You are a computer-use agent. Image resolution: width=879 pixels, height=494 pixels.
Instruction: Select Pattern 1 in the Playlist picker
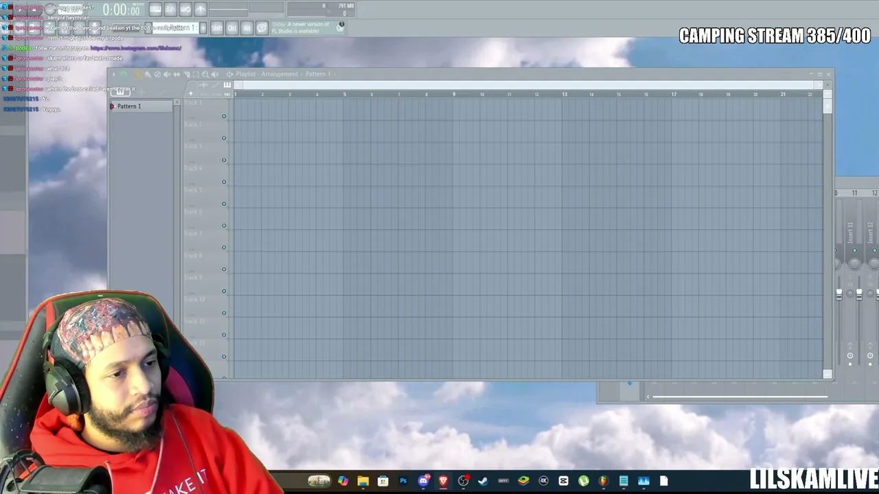tap(141, 106)
